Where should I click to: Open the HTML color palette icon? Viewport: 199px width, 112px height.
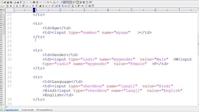coord(23,6)
